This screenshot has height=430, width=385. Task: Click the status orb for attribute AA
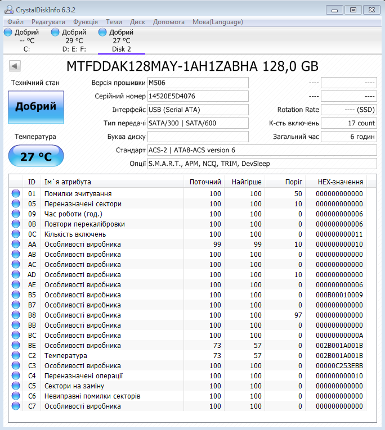(x=16, y=244)
